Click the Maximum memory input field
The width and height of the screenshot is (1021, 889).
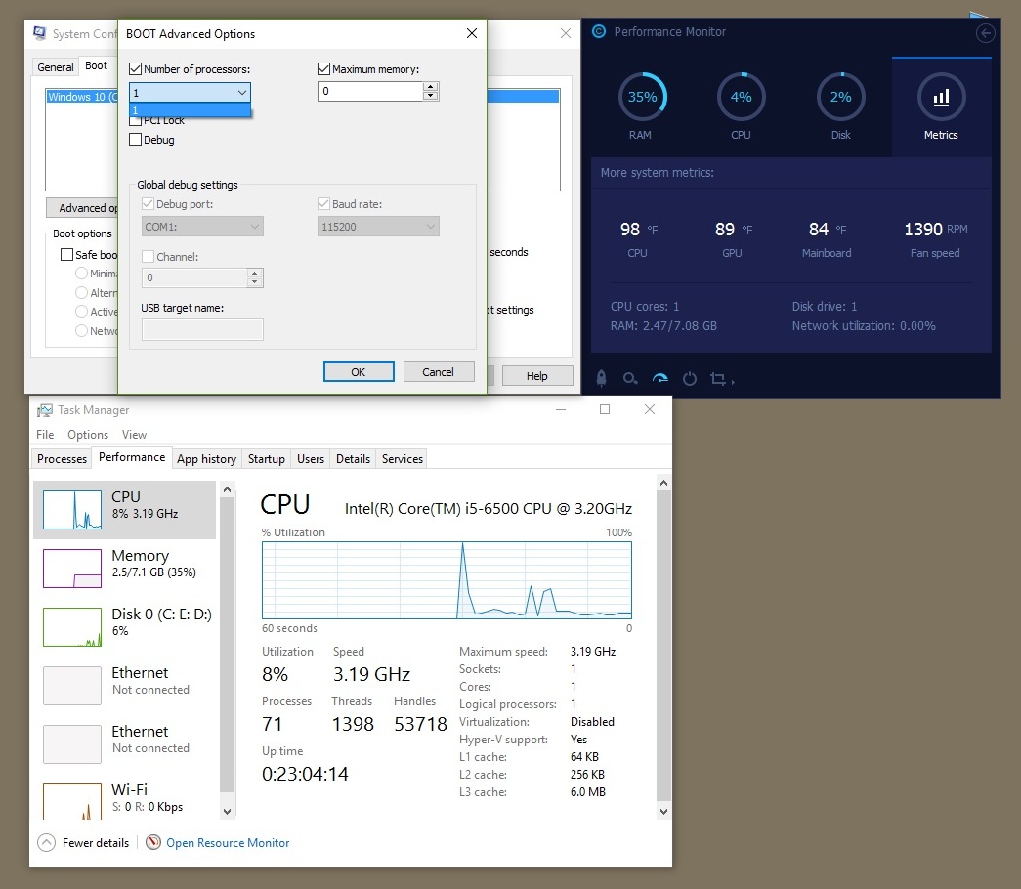tap(370, 91)
